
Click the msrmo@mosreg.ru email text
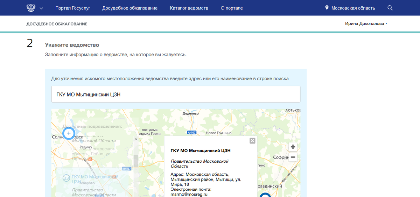coord(189,194)
